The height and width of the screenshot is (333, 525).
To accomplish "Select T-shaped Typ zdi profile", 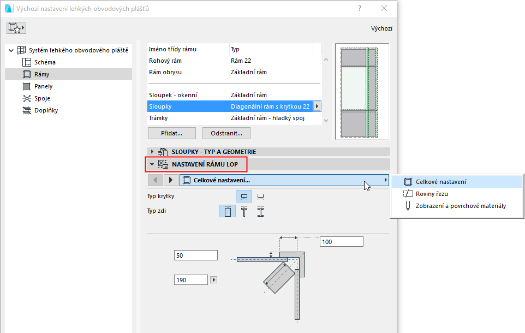I will coord(244,211).
